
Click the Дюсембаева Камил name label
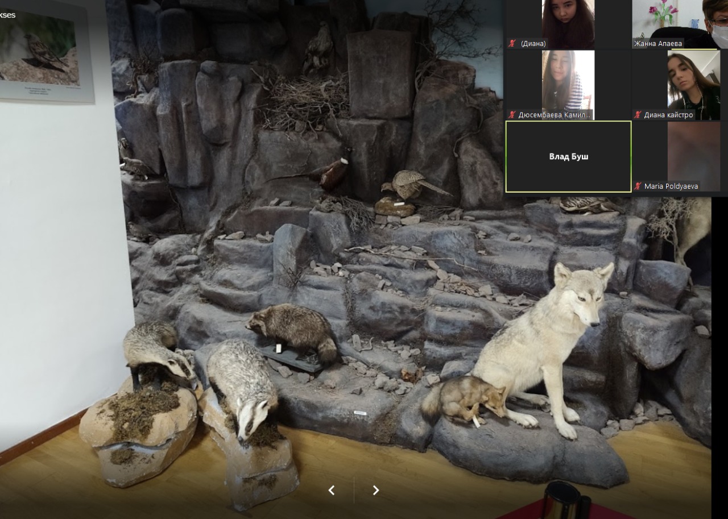pyautogui.click(x=555, y=115)
